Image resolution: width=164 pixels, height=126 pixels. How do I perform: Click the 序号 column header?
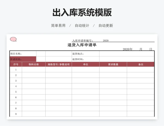[16, 64]
